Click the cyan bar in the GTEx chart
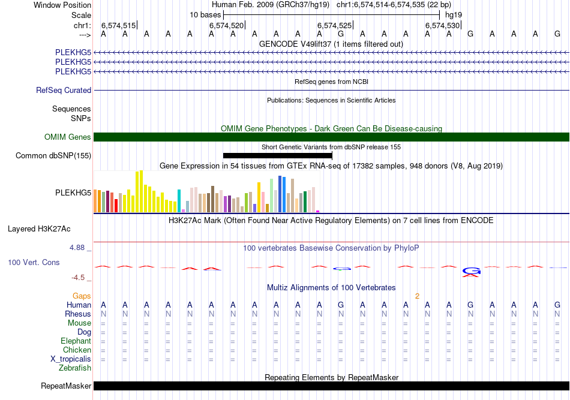570x400 pixels. tap(179, 201)
